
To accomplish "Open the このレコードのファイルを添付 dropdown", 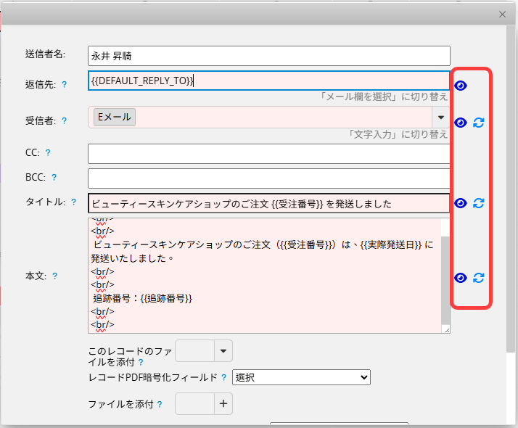I will coord(223,351).
